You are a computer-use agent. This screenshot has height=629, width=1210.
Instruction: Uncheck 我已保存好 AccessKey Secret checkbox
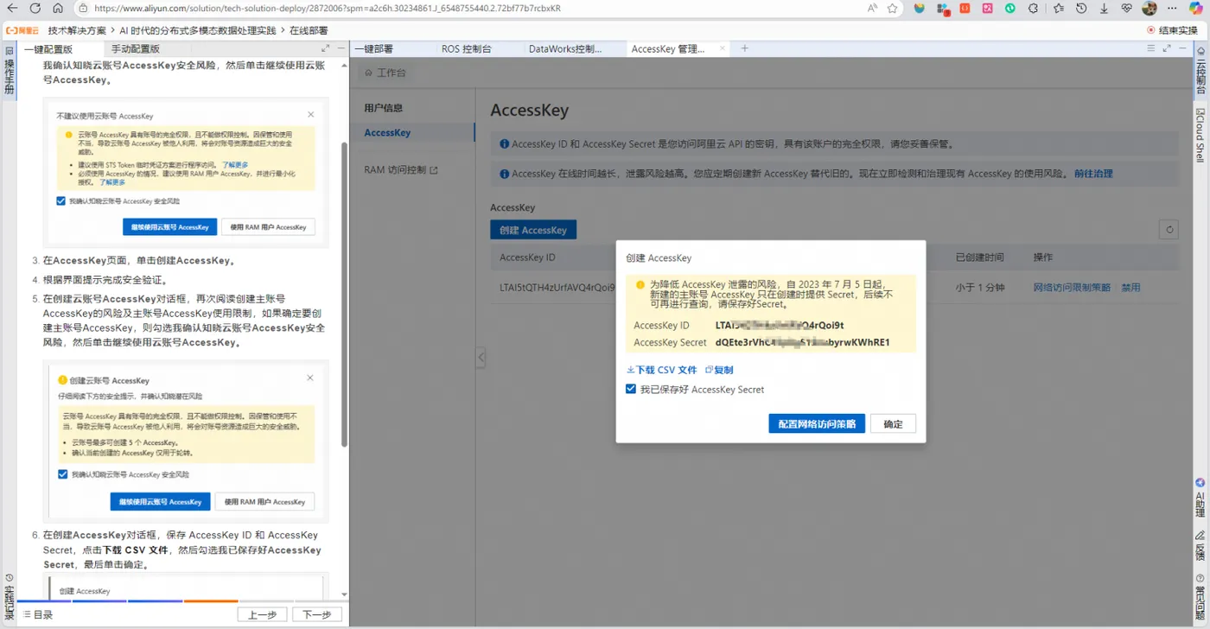(x=631, y=390)
